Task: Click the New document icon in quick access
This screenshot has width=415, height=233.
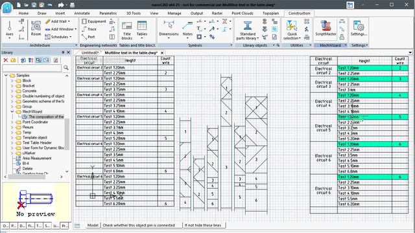Action: pyautogui.click(x=19, y=5)
